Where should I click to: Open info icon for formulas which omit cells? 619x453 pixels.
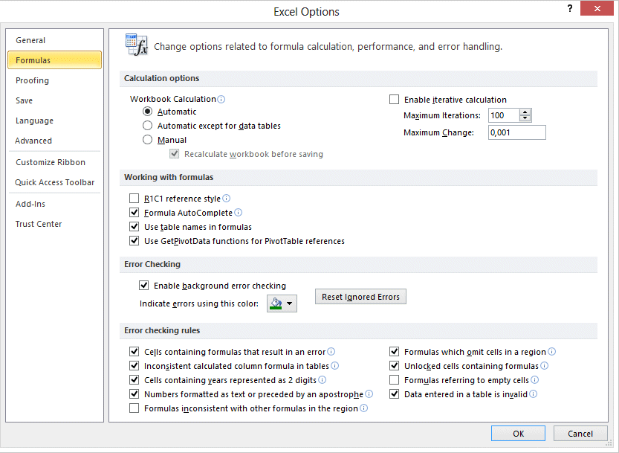point(552,352)
